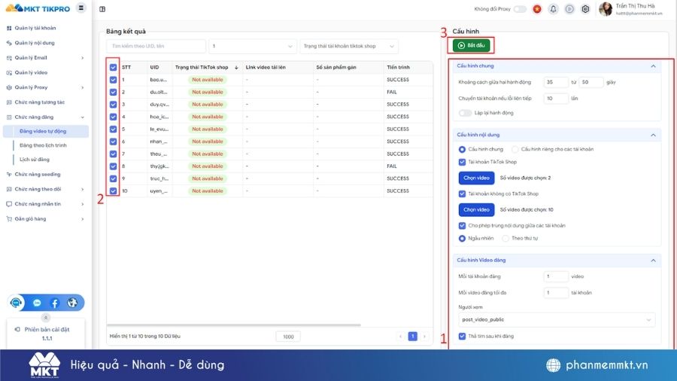Open the chat message bubble icon
This screenshot has height=381, width=677.
[x=37, y=303]
